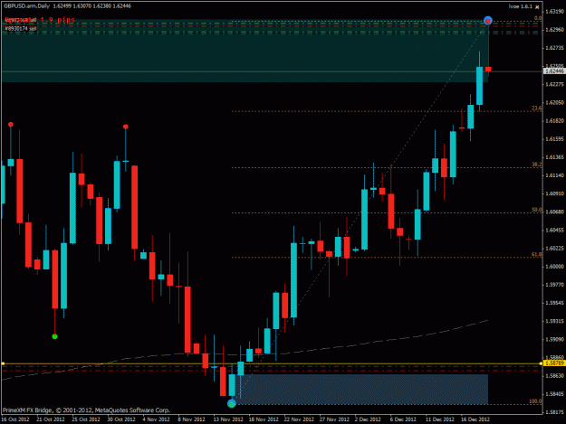
Task: Click the 1.59315 price scale label
Action: coord(555,321)
